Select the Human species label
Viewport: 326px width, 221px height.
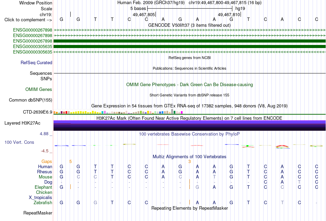[x=45, y=166]
